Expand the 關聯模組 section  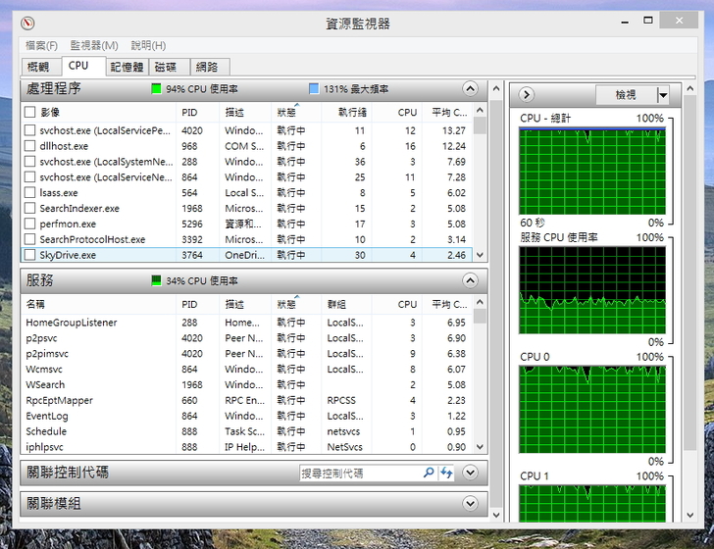(471, 504)
